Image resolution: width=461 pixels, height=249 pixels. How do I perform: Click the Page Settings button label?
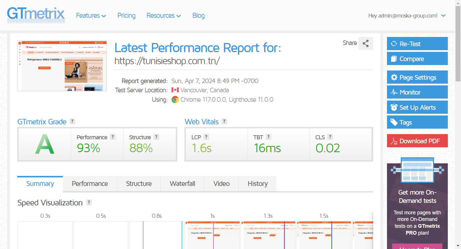click(x=418, y=78)
